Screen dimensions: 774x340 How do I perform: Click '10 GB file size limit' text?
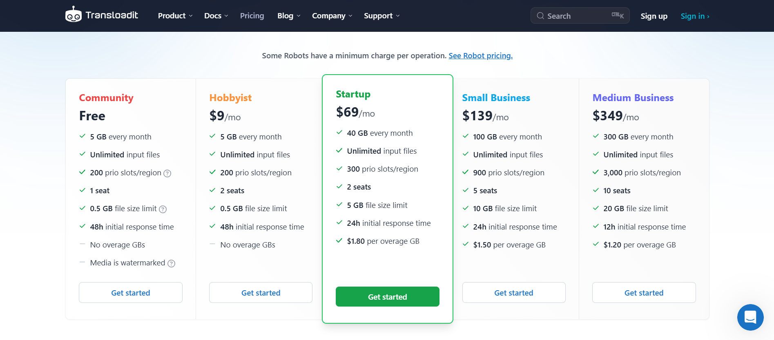[505, 209]
